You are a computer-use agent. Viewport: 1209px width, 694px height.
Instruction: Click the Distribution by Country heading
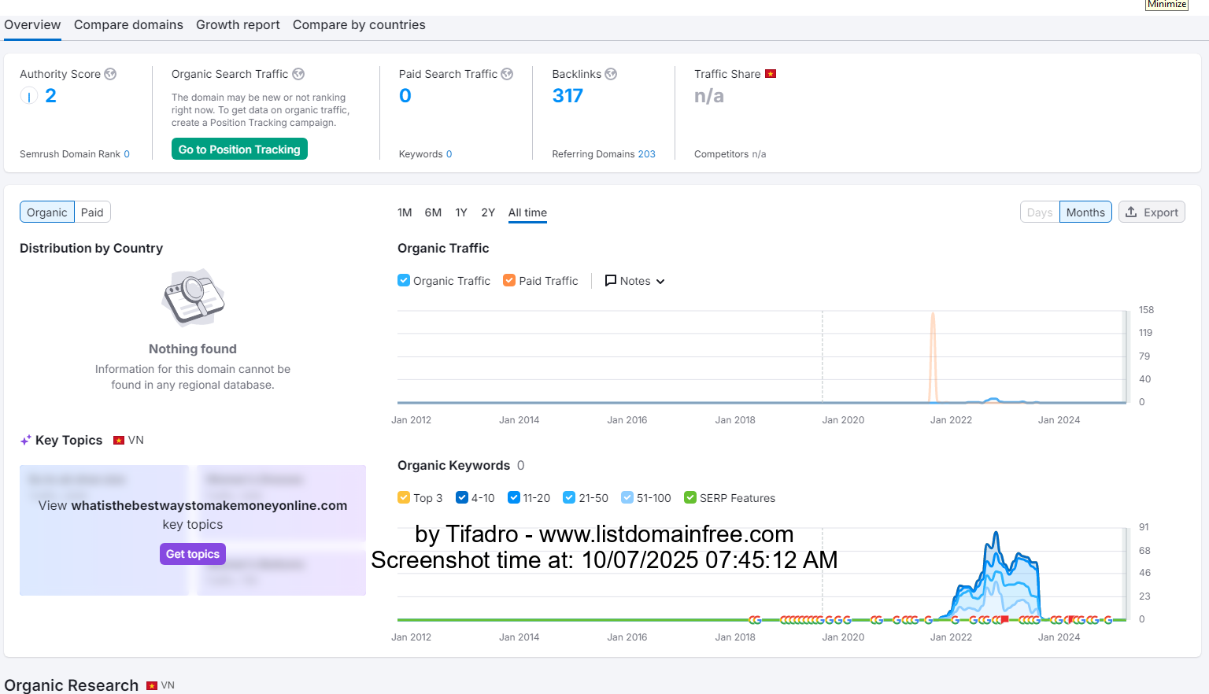click(x=91, y=248)
